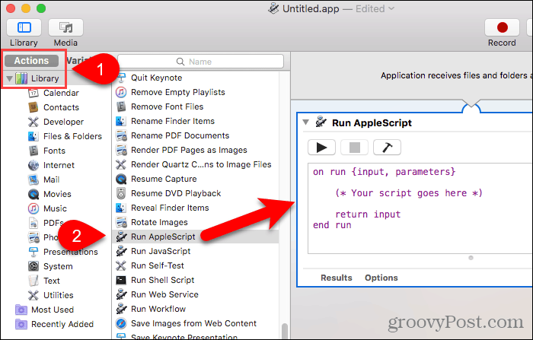Select the Contacts category icon
Image resolution: width=533 pixels, height=340 pixels.
pos(34,107)
